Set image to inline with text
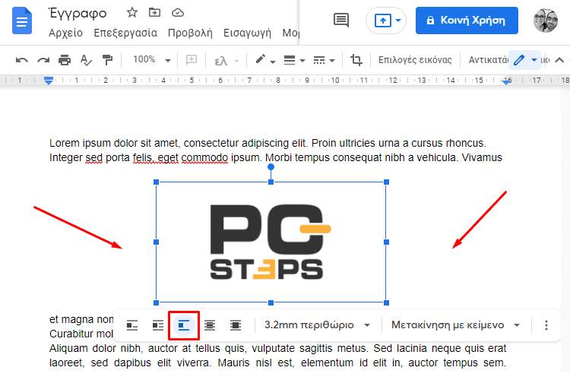Viewport: 570px width, 380px height. tap(132, 325)
